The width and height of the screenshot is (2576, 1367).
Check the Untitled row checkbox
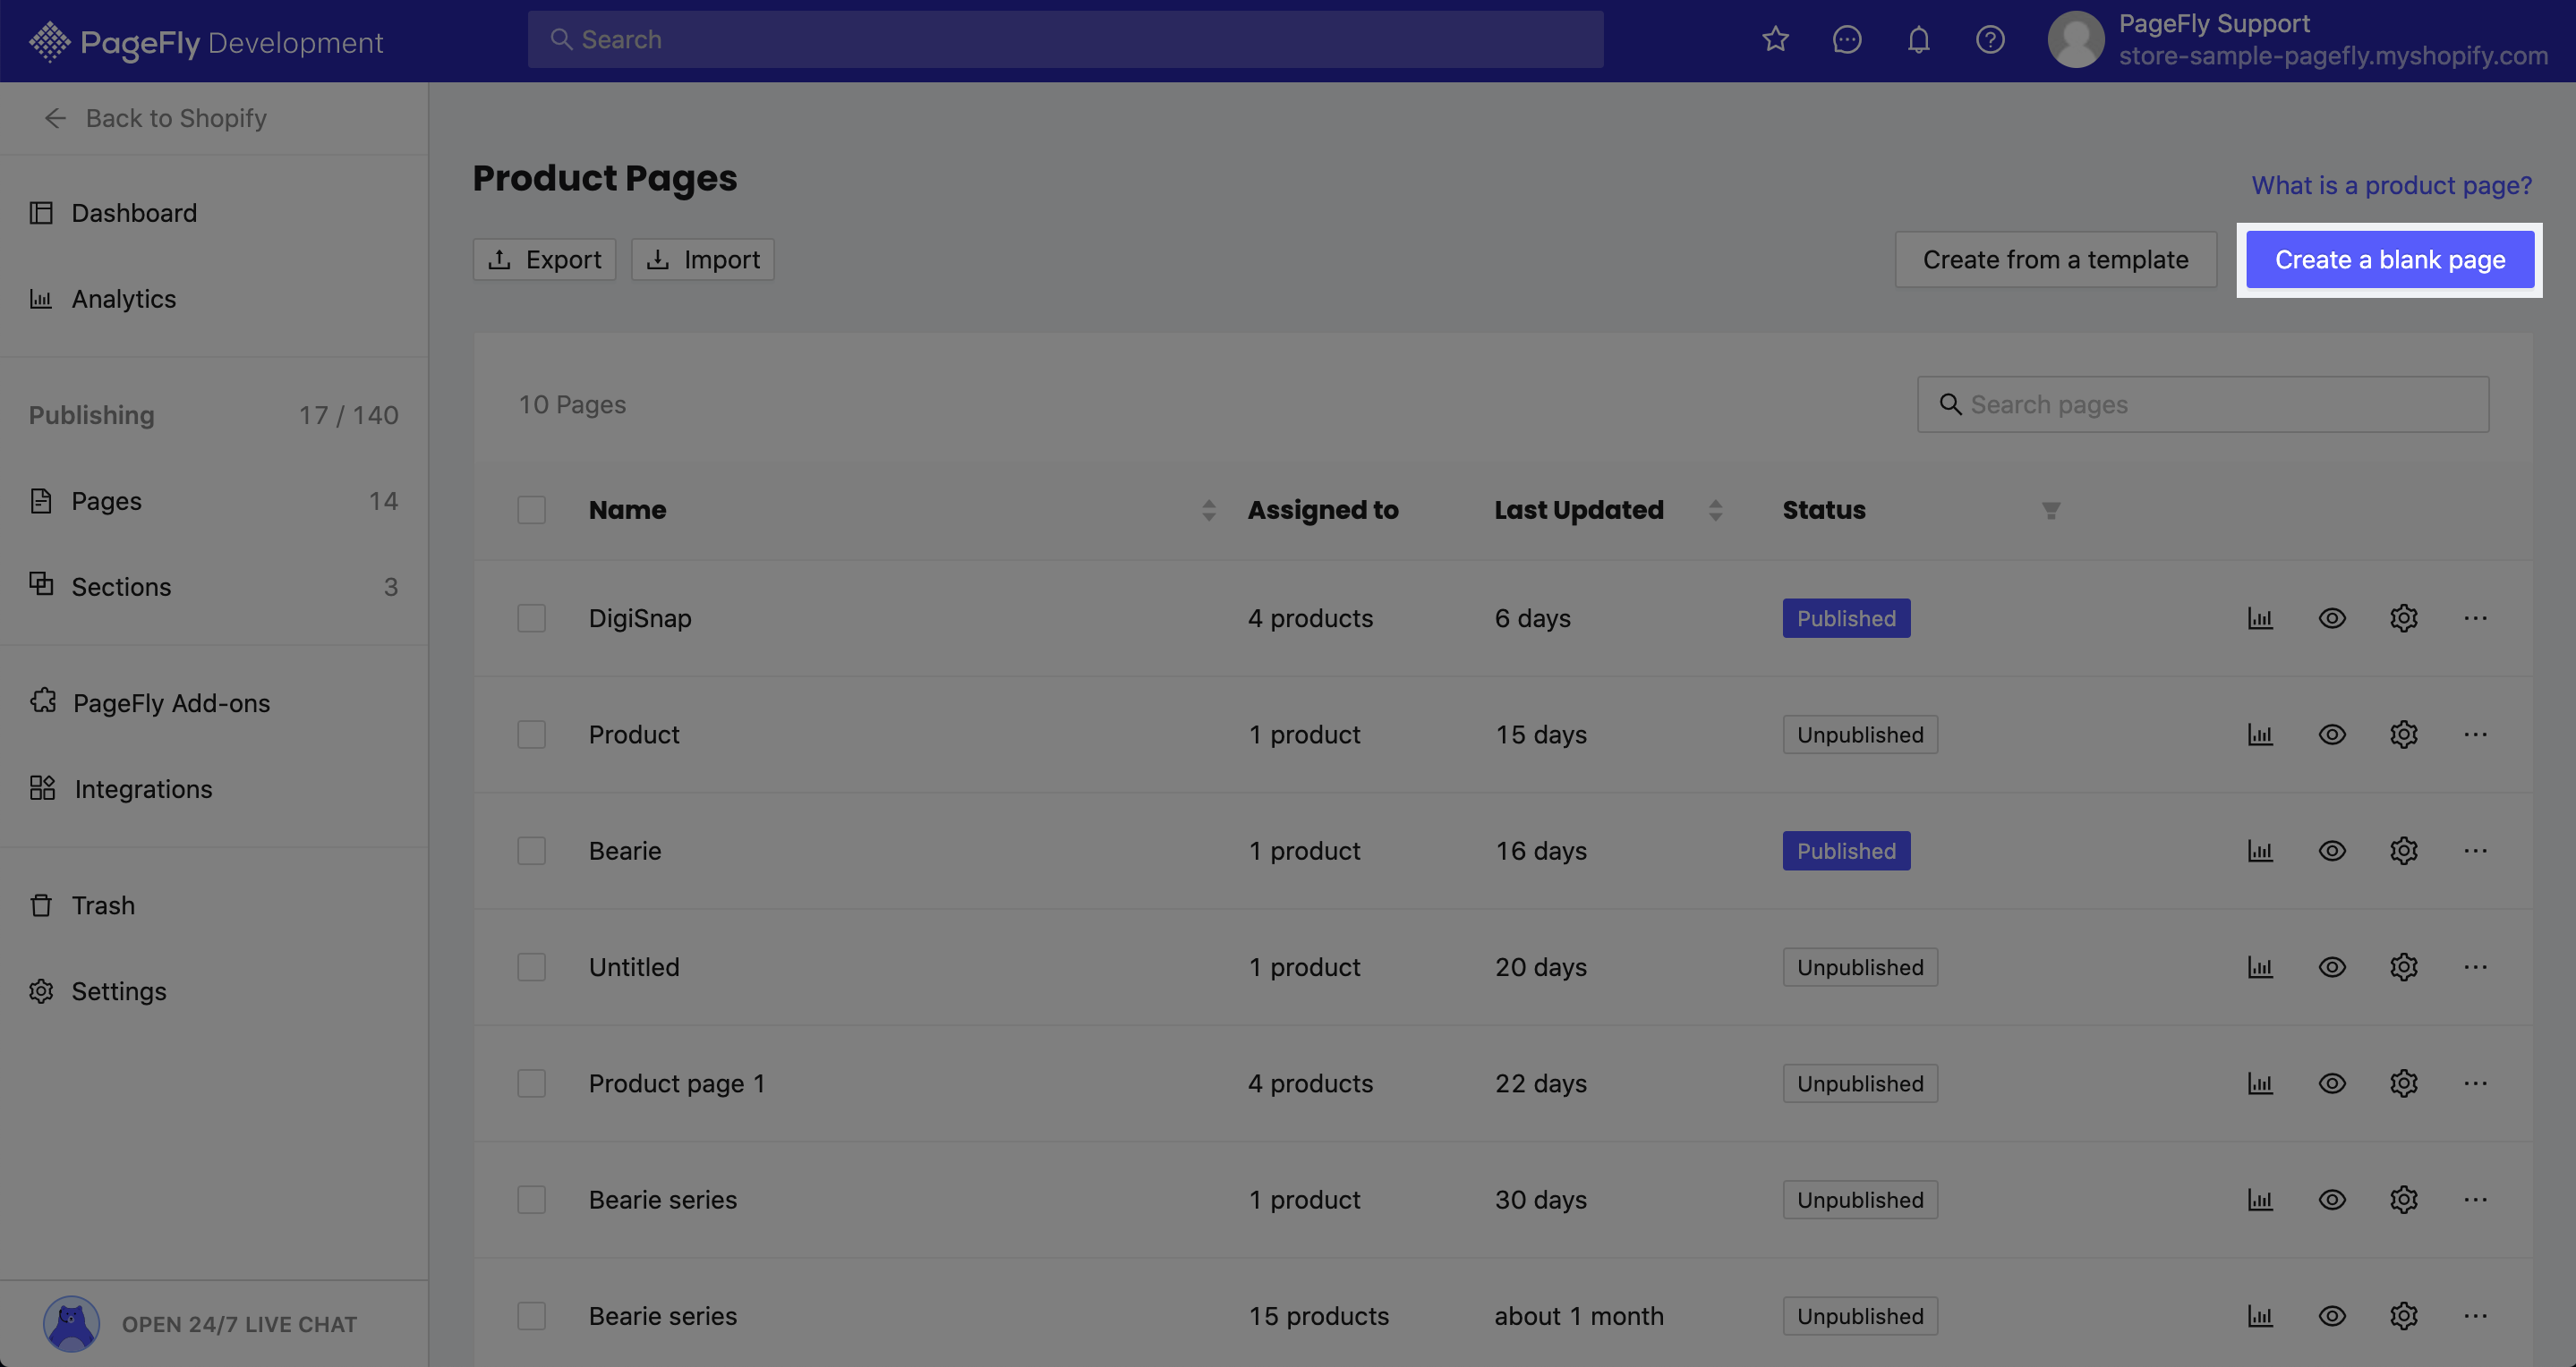pyautogui.click(x=531, y=966)
